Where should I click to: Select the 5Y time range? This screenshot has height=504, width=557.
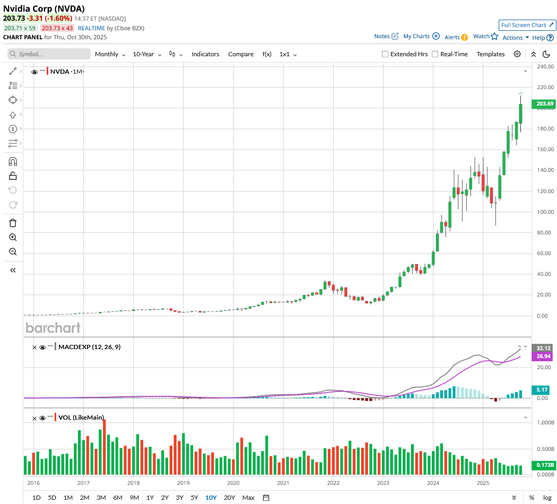tap(194, 498)
